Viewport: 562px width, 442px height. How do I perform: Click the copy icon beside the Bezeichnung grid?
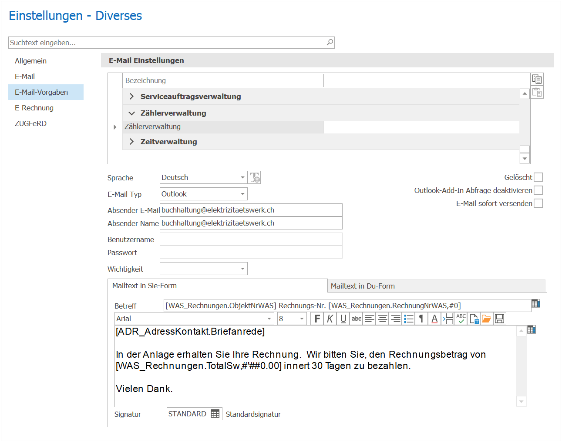pyautogui.click(x=537, y=79)
